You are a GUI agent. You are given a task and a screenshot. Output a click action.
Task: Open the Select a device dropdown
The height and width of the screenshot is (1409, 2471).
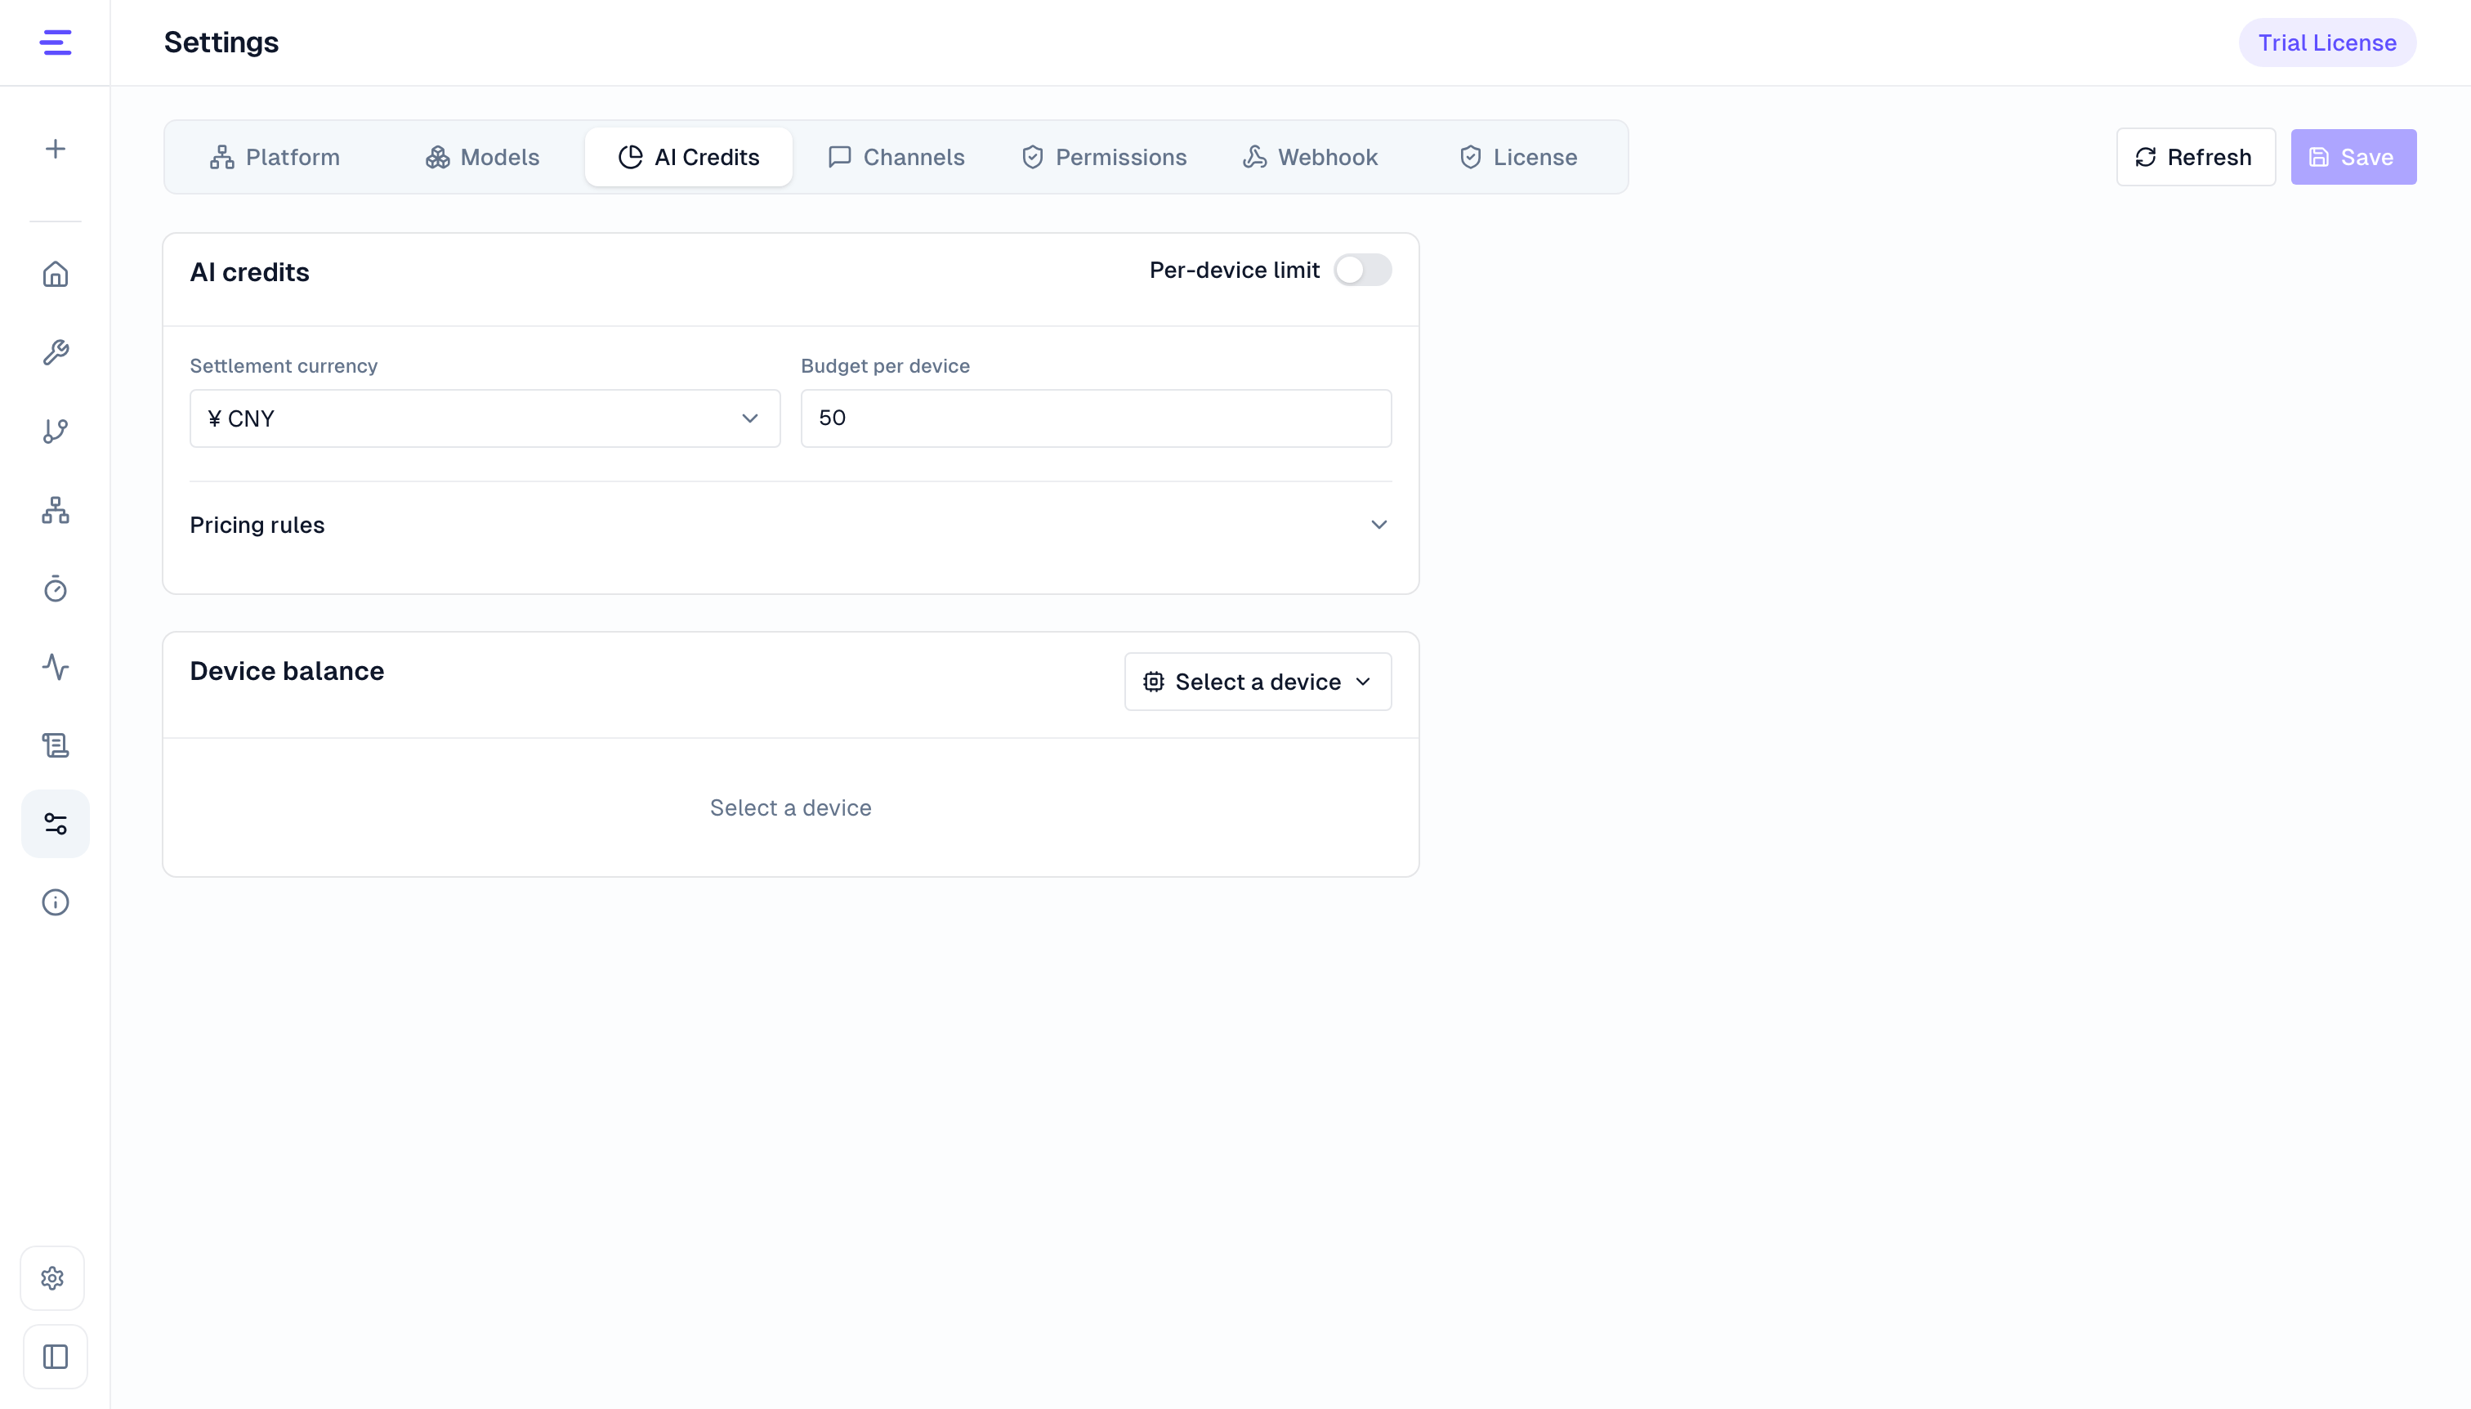1258,682
